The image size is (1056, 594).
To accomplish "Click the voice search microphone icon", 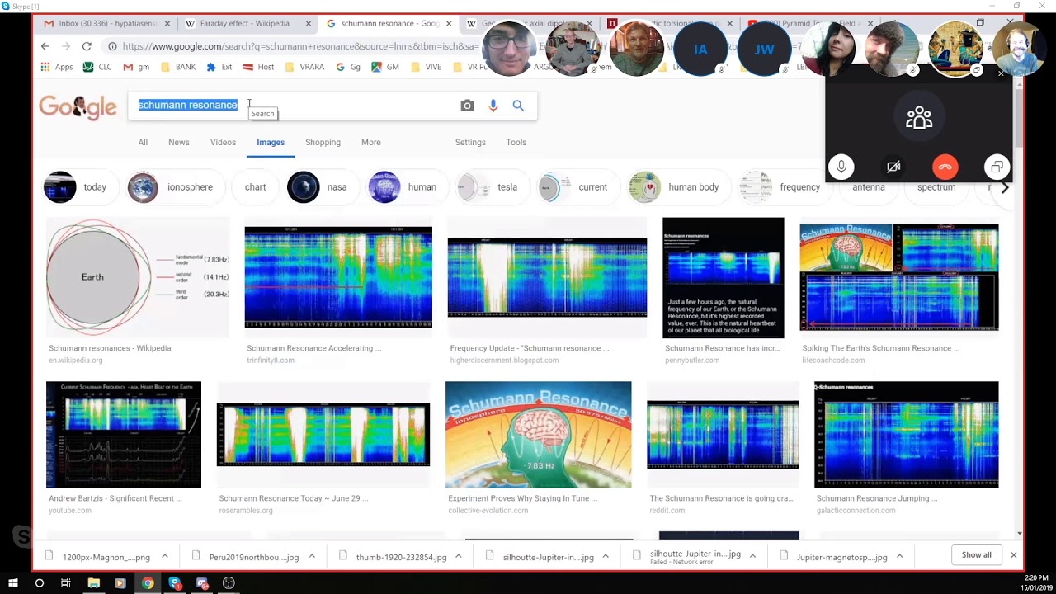I will pos(493,106).
